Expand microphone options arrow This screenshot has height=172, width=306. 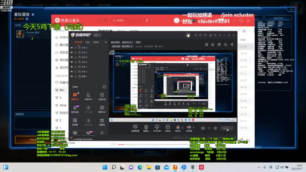pos(182,128)
